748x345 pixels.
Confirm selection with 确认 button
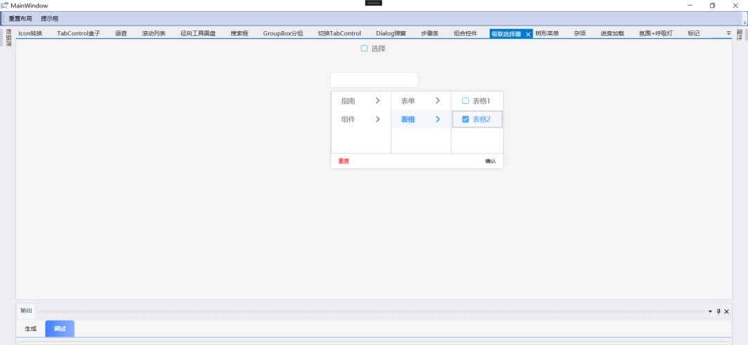(490, 161)
